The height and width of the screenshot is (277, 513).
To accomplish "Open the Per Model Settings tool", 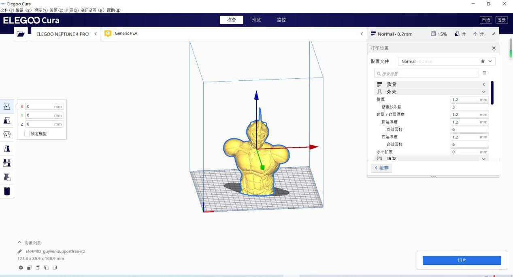I will pos(7,163).
